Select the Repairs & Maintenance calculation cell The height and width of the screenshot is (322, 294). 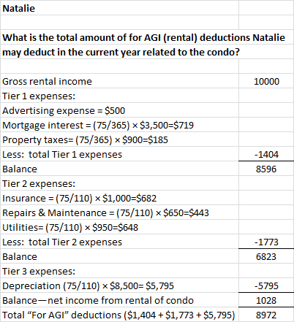pos(119,212)
